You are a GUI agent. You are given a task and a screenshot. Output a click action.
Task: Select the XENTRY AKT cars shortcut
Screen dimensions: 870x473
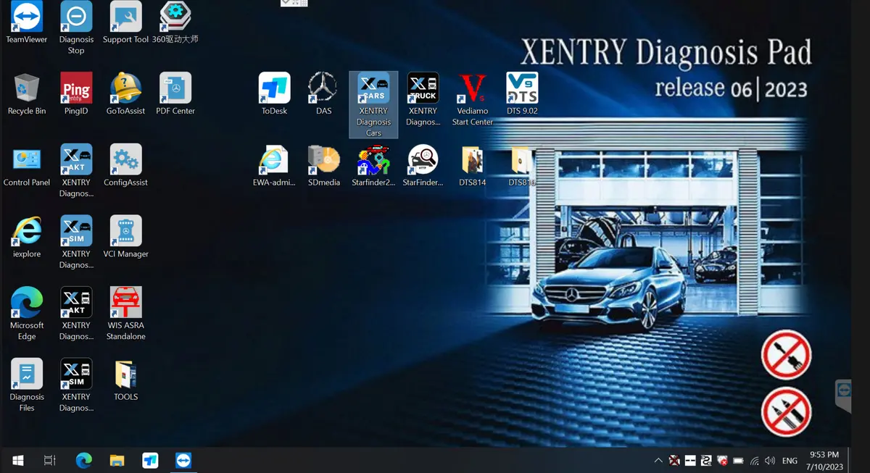(x=76, y=170)
